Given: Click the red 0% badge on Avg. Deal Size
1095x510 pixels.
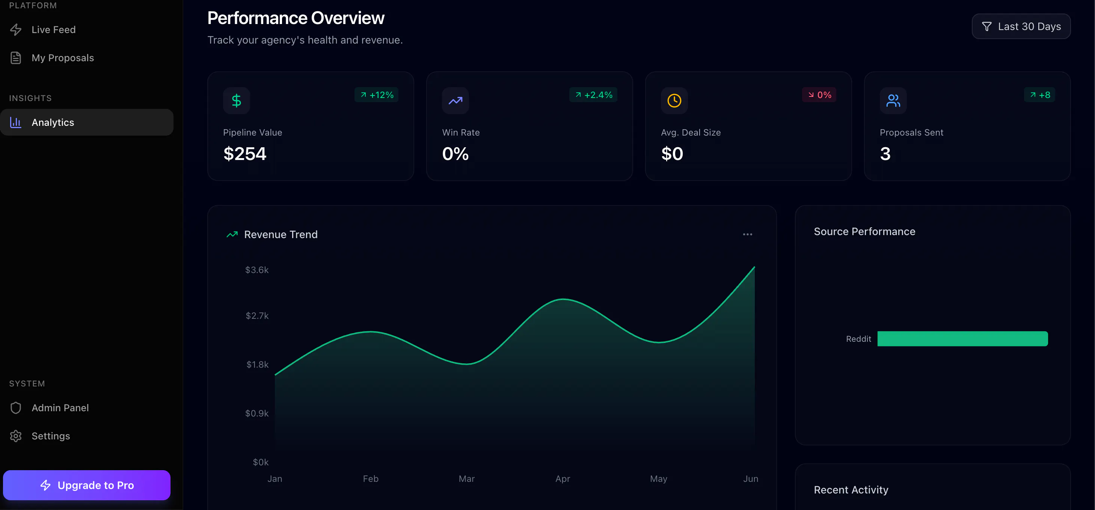Looking at the screenshot, I should coord(819,95).
